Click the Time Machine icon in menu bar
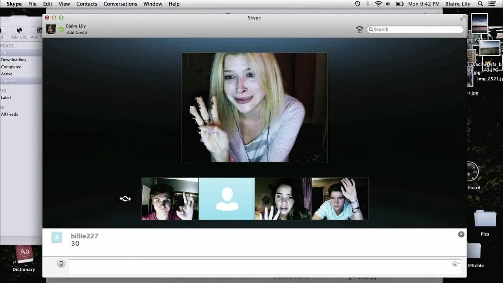This screenshot has height=283, width=503. [357, 4]
